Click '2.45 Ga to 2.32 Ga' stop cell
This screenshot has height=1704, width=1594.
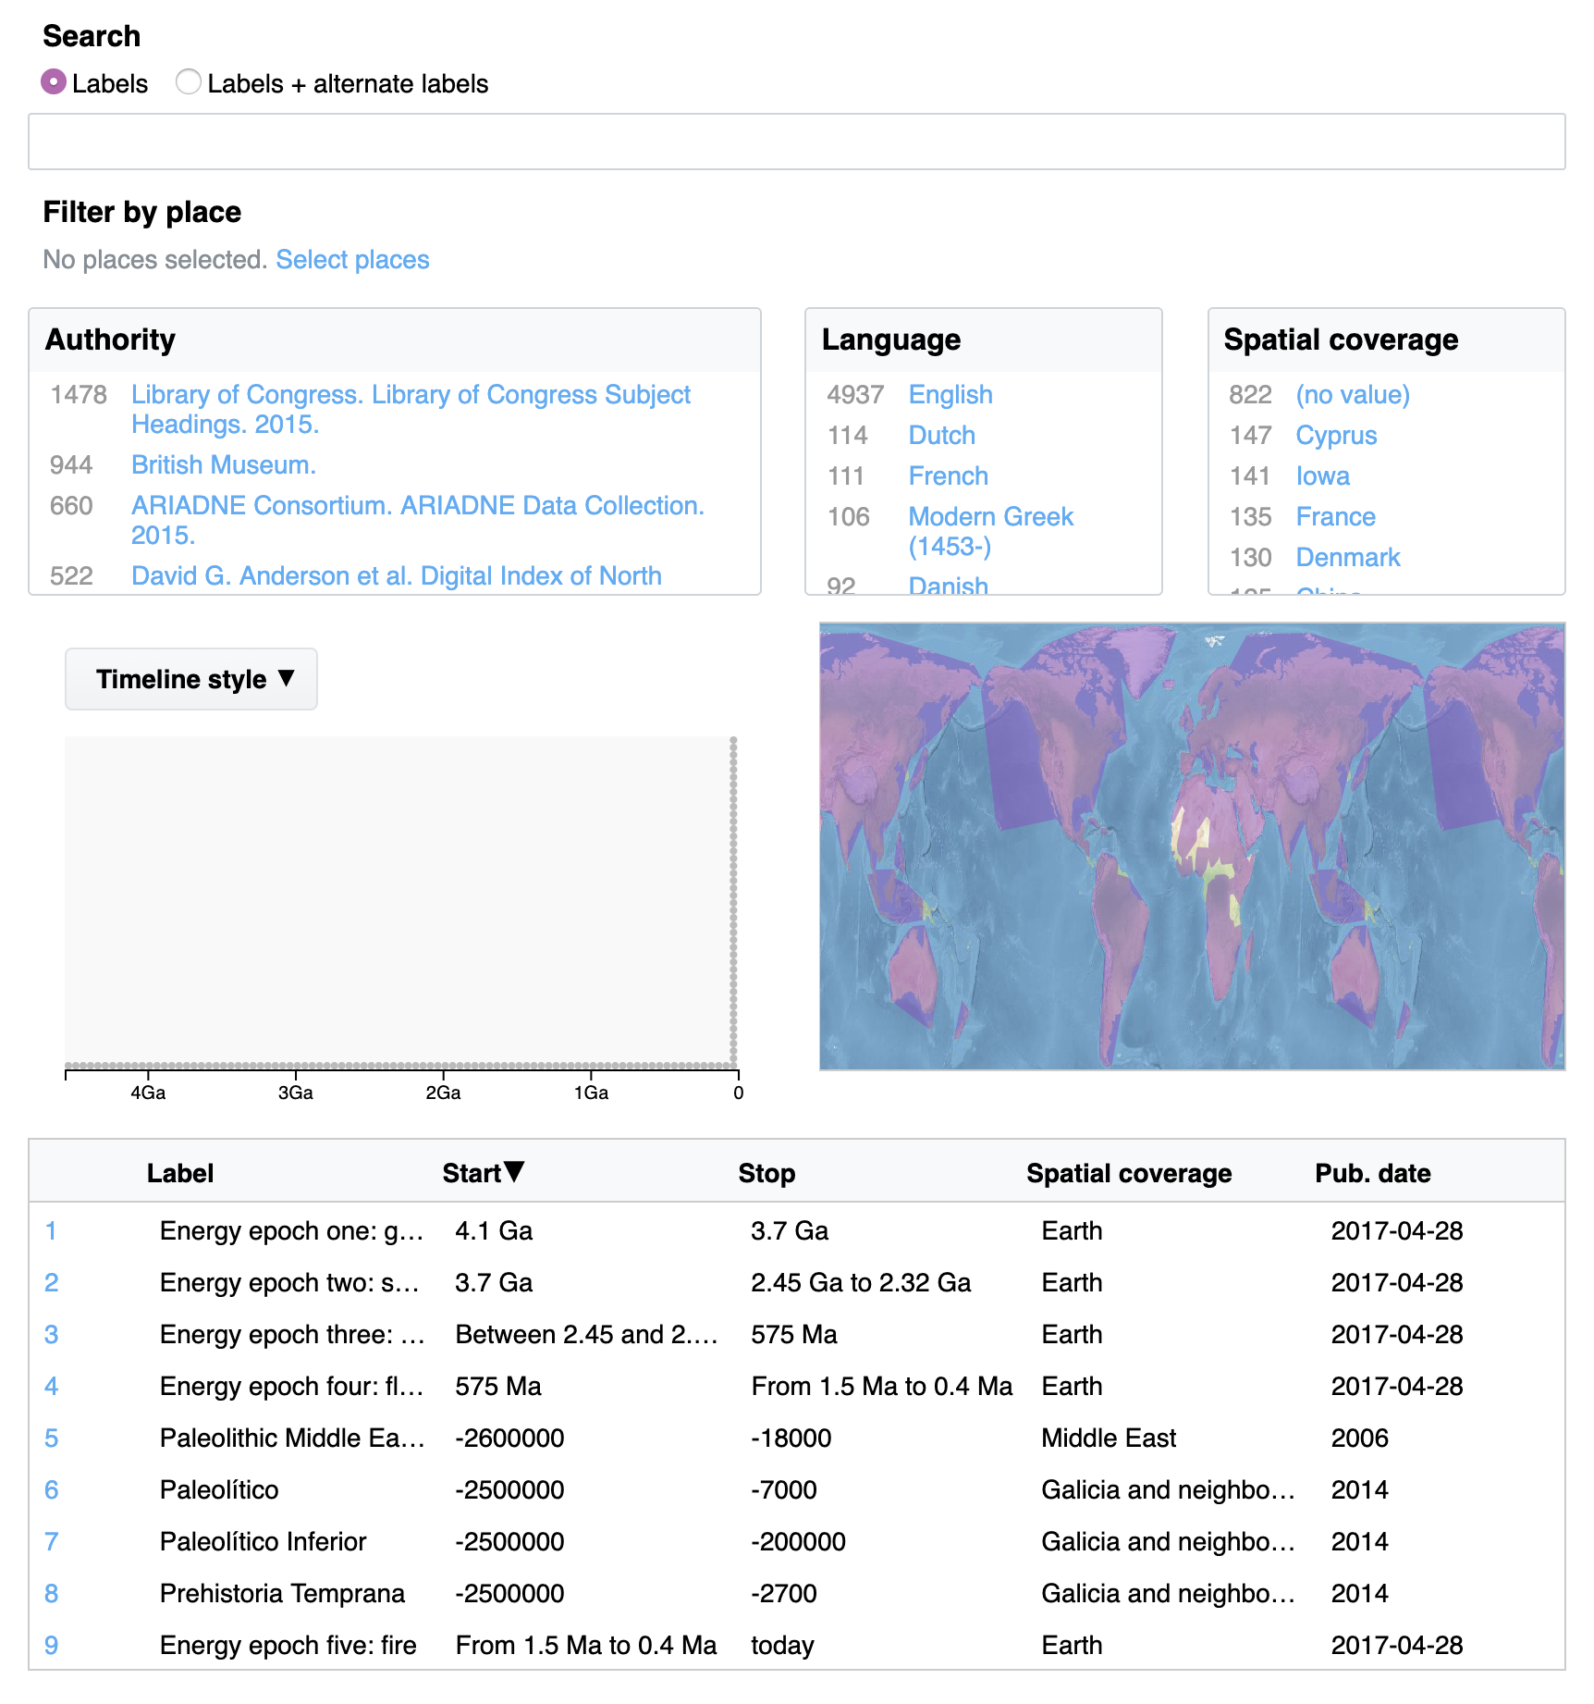point(861,1283)
